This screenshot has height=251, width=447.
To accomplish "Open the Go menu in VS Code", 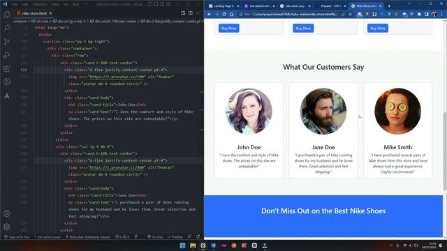I will tap(66, 4).
